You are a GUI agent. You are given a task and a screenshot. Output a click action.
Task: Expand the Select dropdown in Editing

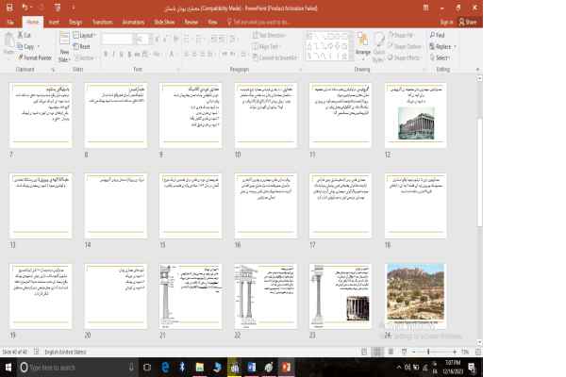[442, 57]
